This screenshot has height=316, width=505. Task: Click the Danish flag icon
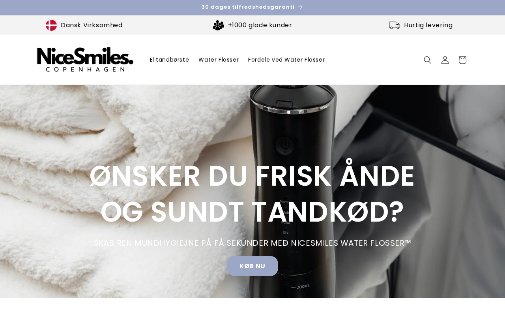pyautogui.click(x=51, y=25)
